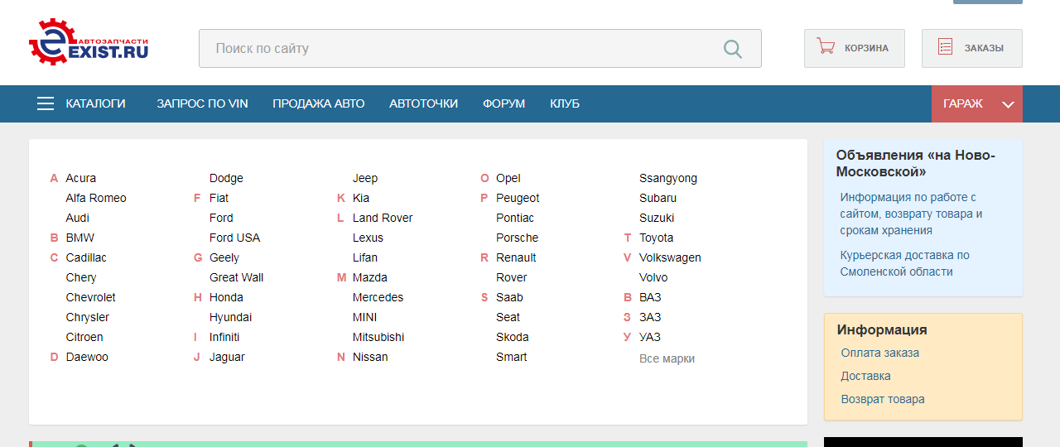The height and width of the screenshot is (447, 1060).
Task: Open the Заказы orders button
Action: tap(971, 48)
